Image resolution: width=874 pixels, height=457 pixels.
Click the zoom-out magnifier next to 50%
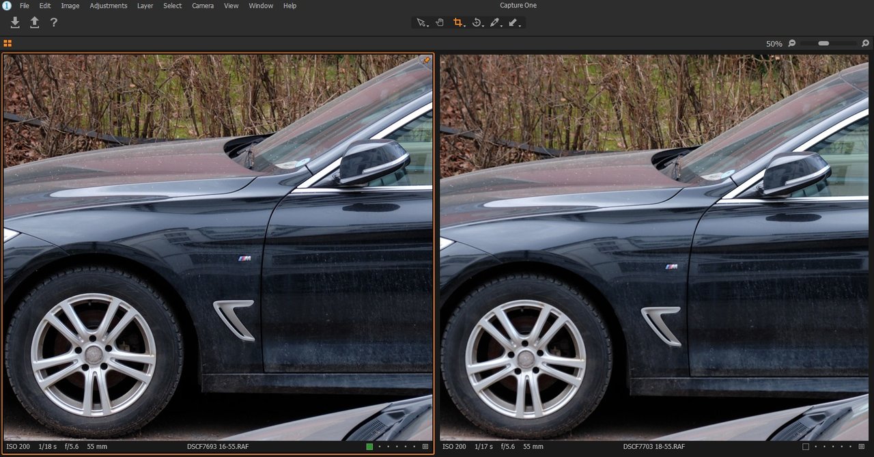coord(791,43)
